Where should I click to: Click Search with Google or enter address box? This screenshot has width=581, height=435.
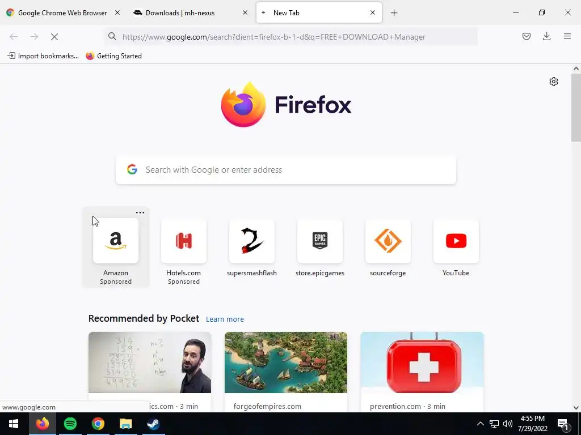pos(286,170)
